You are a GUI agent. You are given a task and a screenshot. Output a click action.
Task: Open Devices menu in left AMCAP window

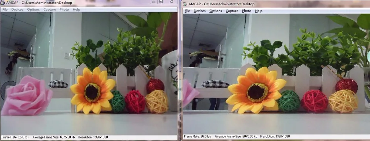17,10
